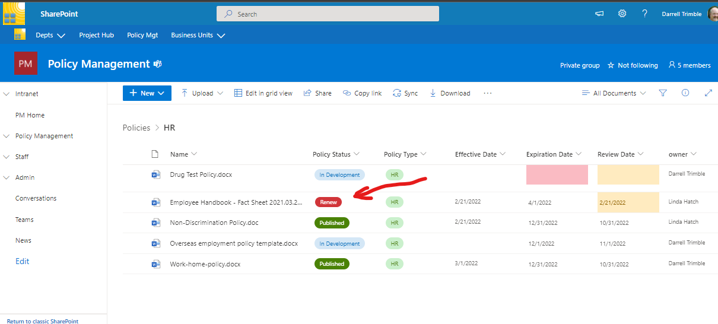The image size is (718, 324).
Task: Open Drug Test Policy.docx
Action: [x=202, y=174]
